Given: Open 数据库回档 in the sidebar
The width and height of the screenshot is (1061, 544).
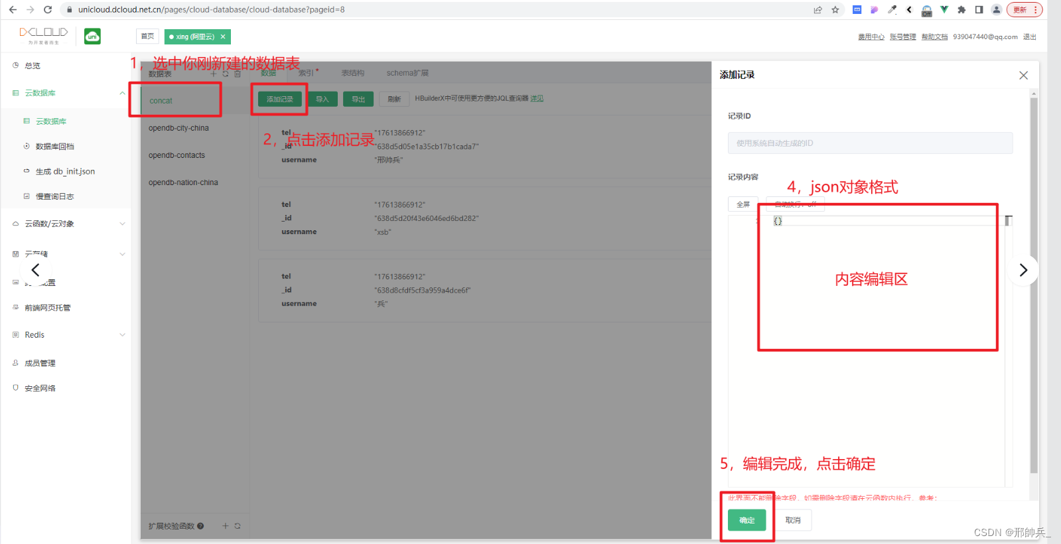Looking at the screenshot, I should (x=55, y=147).
